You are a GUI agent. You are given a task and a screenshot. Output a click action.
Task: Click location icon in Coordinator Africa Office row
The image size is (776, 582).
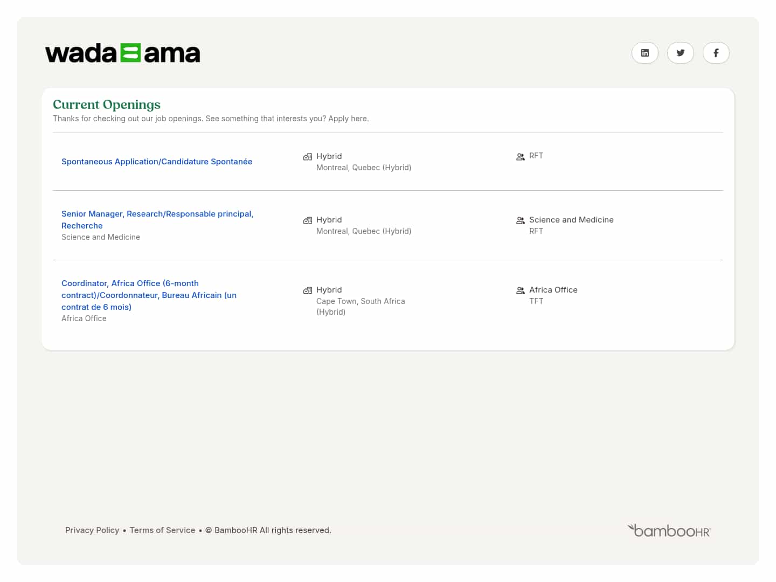click(x=308, y=290)
